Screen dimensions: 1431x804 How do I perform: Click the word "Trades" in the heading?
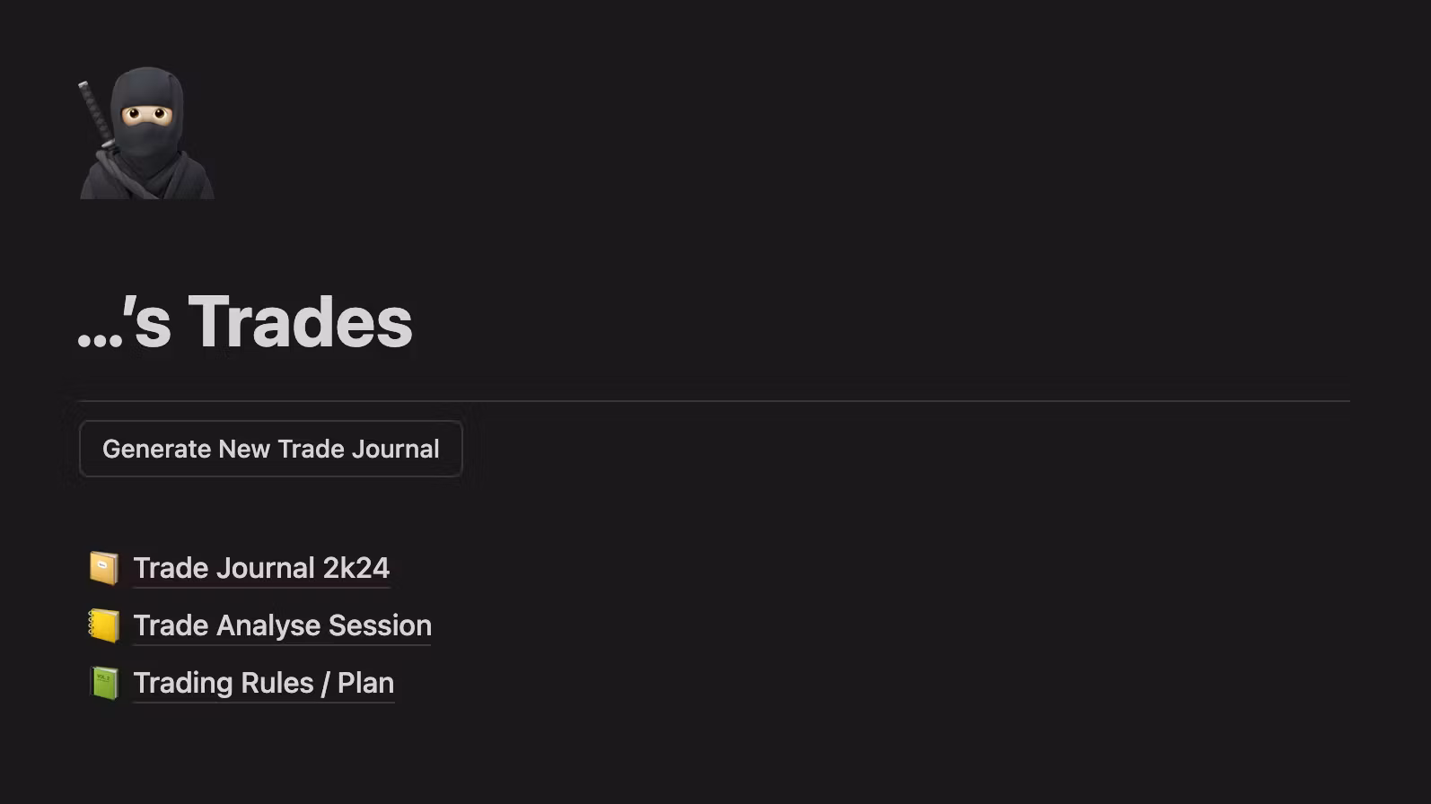300,321
